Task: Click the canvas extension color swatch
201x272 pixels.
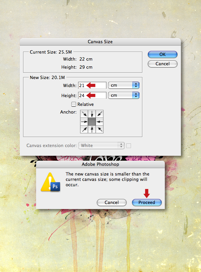Action: coord(129,146)
